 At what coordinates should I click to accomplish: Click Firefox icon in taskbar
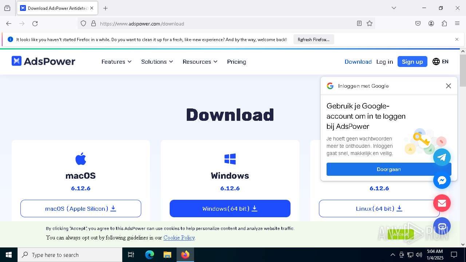pyautogui.click(x=185, y=255)
